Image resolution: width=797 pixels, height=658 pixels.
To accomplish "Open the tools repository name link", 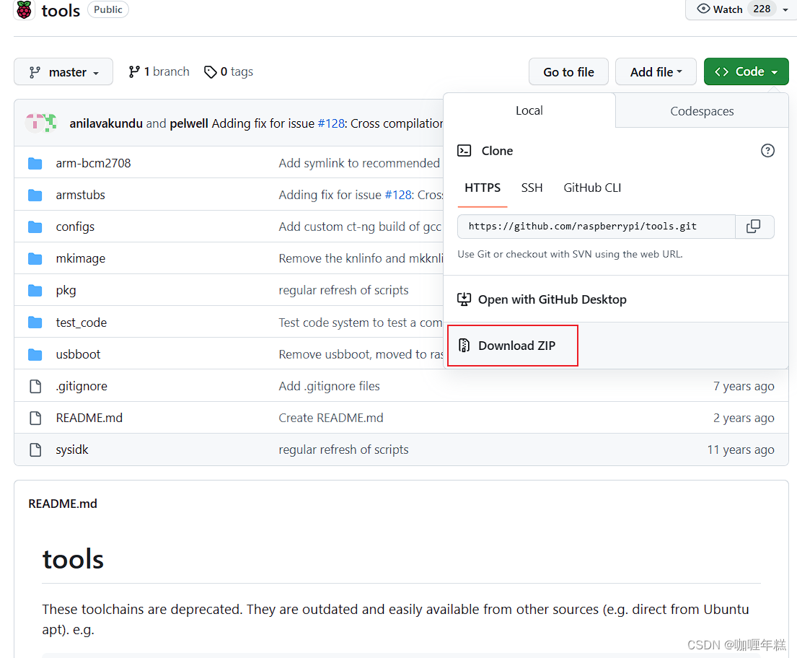I will [61, 10].
